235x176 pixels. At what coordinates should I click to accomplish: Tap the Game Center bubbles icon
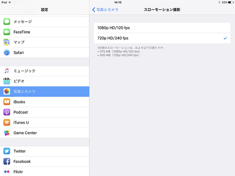click(x=7, y=133)
